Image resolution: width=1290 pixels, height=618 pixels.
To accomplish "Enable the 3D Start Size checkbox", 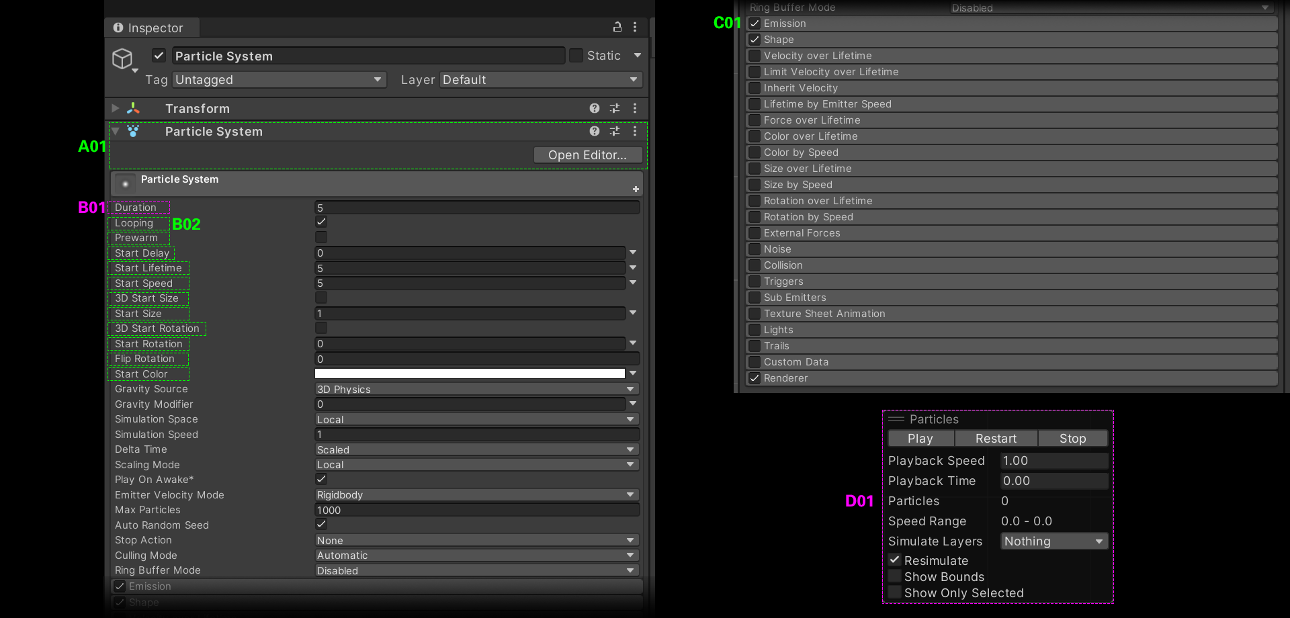I will pos(321,298).
